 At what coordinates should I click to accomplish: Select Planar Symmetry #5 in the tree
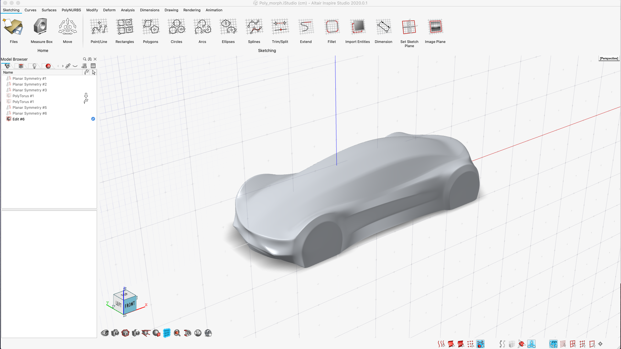[x=30, y=108]
